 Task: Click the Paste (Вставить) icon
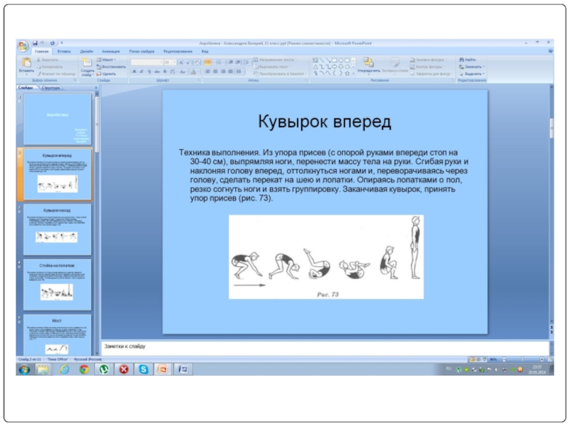click(x=26, y=64)
